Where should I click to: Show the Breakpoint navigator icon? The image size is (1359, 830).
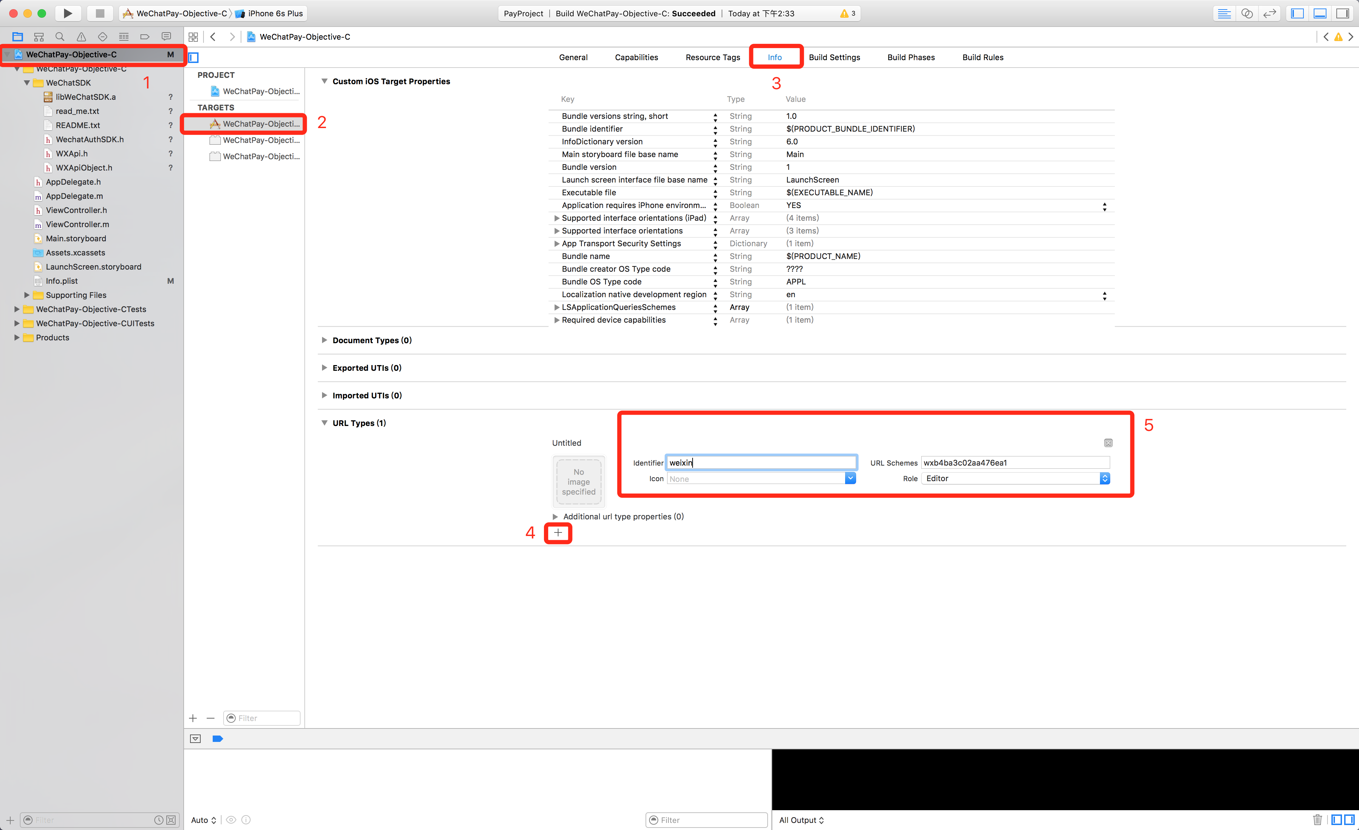(x=145, y=37)
